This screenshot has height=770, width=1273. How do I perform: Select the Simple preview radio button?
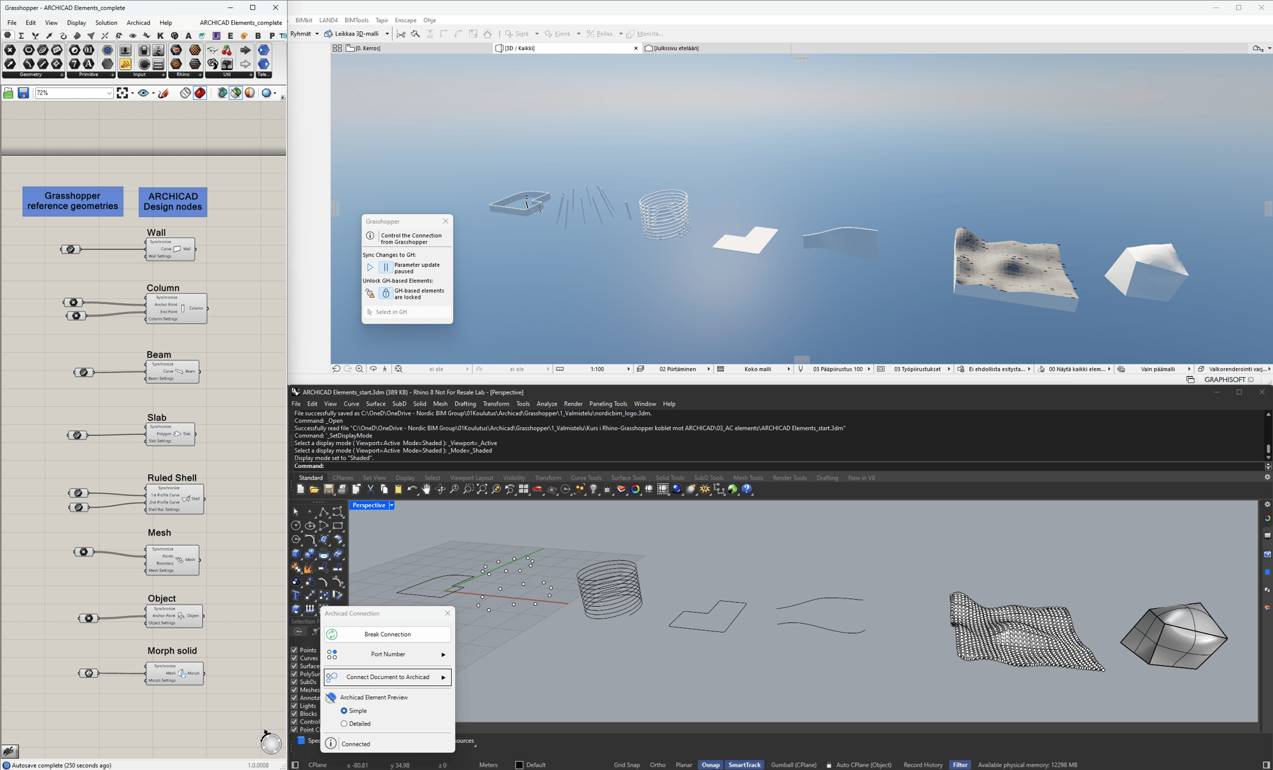344,711
